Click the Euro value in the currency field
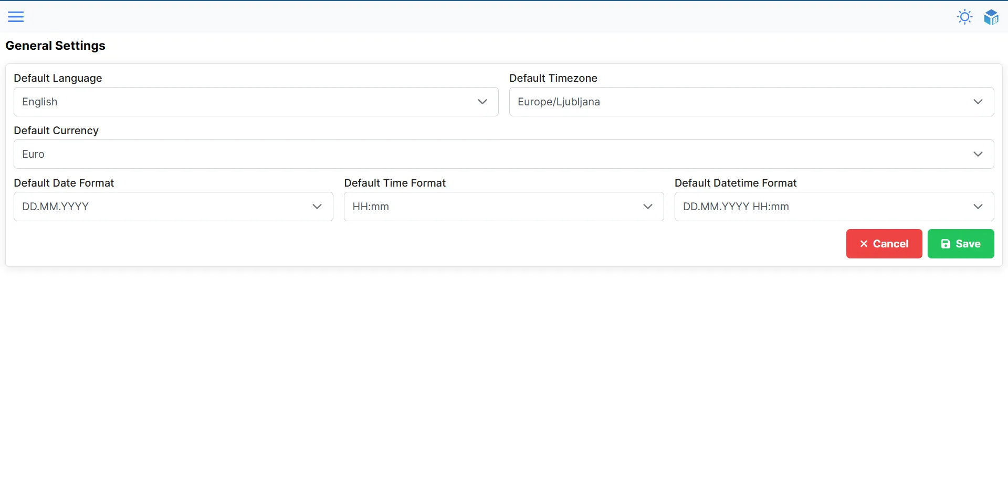The image size is (1008, 488). point(33,154)
